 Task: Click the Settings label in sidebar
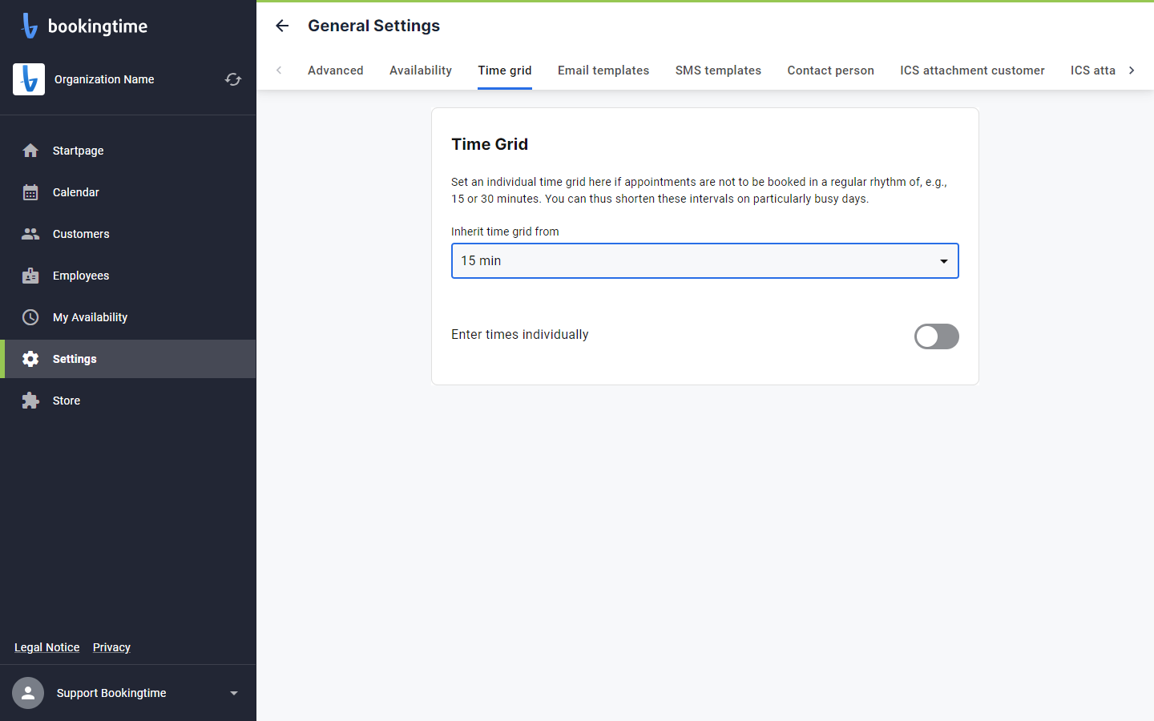click(75, 359)
